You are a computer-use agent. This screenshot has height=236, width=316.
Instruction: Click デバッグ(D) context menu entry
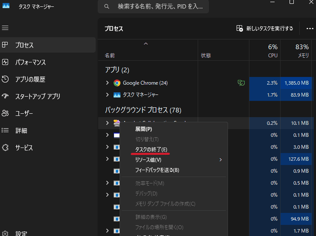click(x=174, y=193)
